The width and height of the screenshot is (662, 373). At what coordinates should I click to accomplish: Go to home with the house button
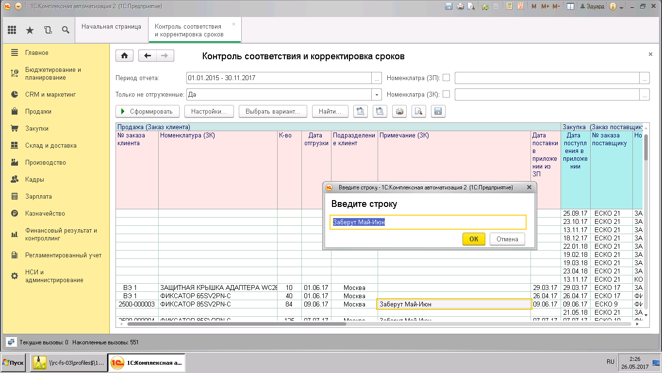click(x=124, y=56)
